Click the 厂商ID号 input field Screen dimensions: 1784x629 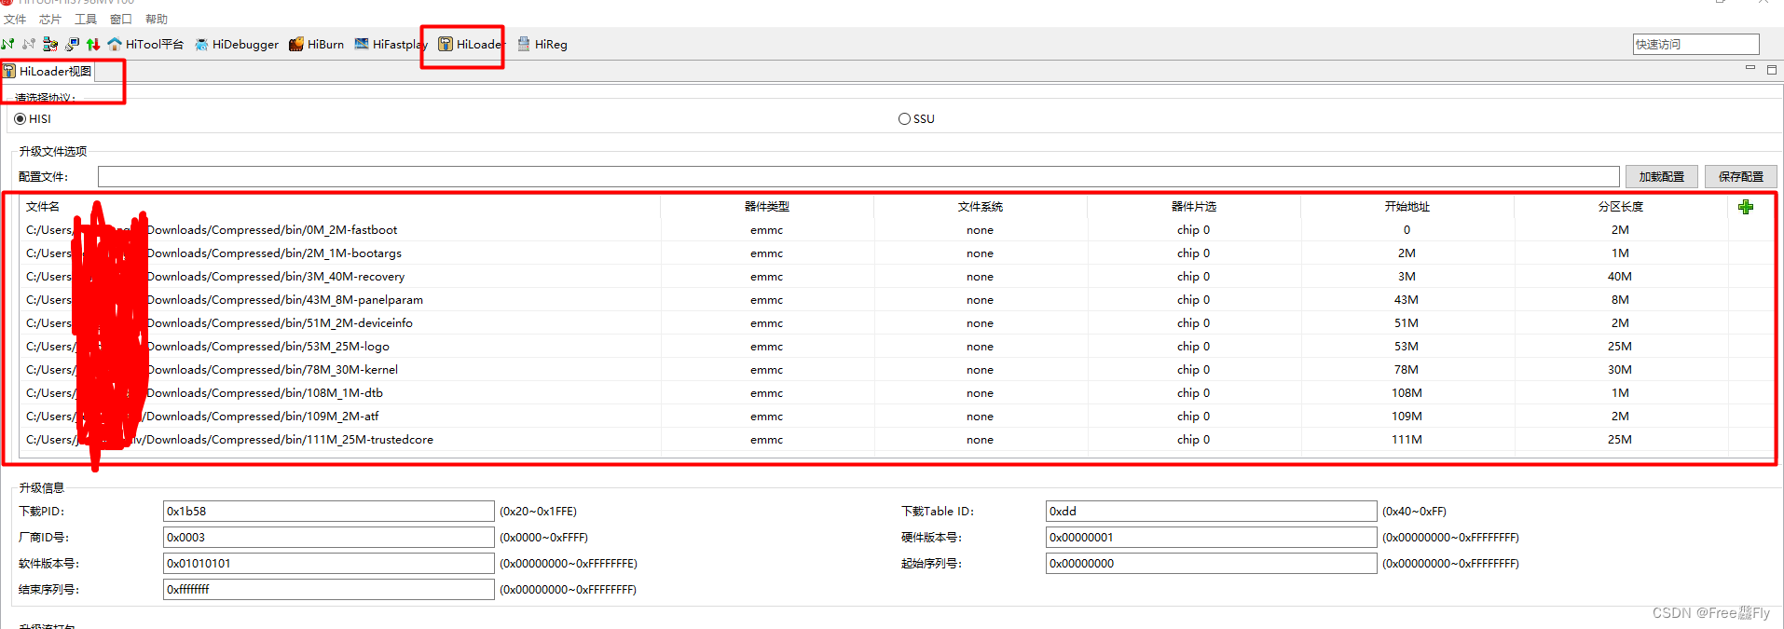[328, 537]
